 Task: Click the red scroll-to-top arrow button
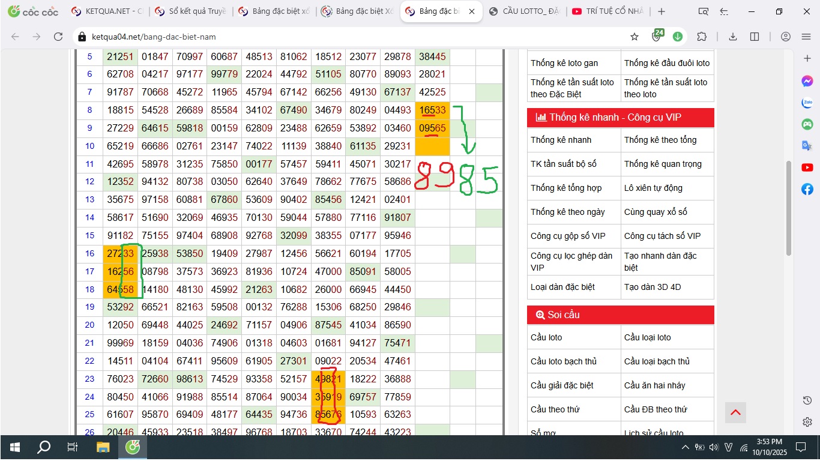point(735,412)
